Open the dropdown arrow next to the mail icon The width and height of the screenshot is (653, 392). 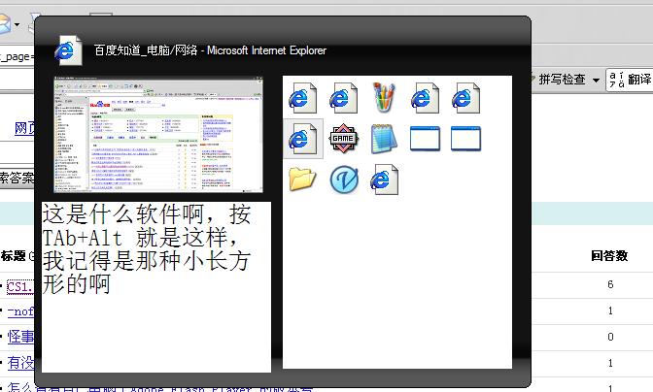(x=17, y=24)
